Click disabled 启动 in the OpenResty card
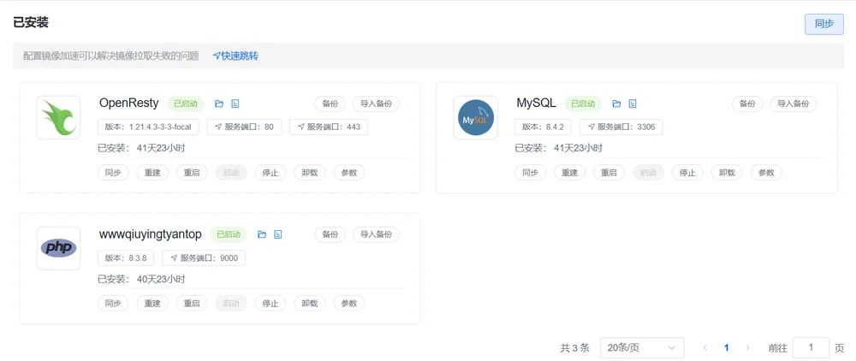 [x=231, y=173]
